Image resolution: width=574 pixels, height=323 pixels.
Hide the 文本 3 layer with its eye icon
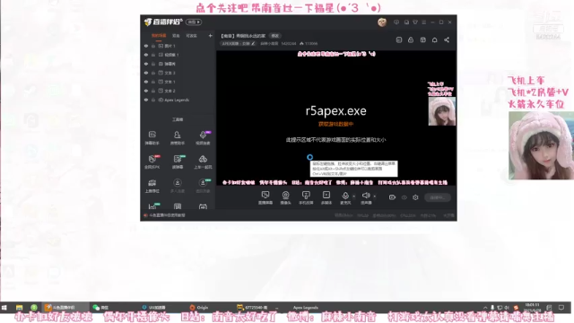[x=146, y=73]
